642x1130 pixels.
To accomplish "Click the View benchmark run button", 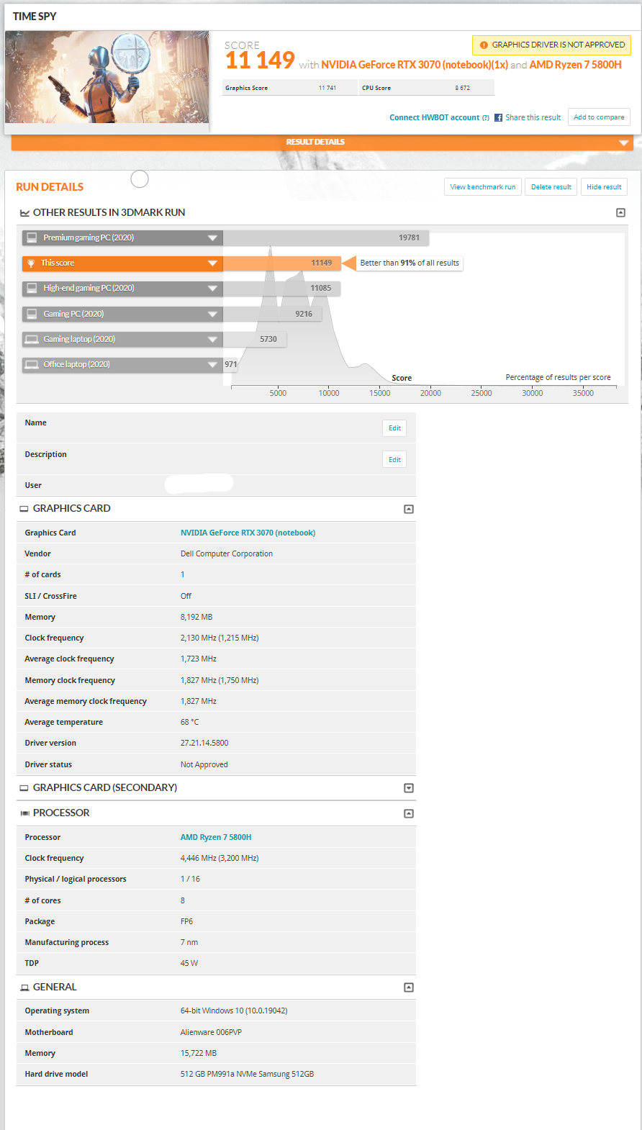I will pos(483,187).
